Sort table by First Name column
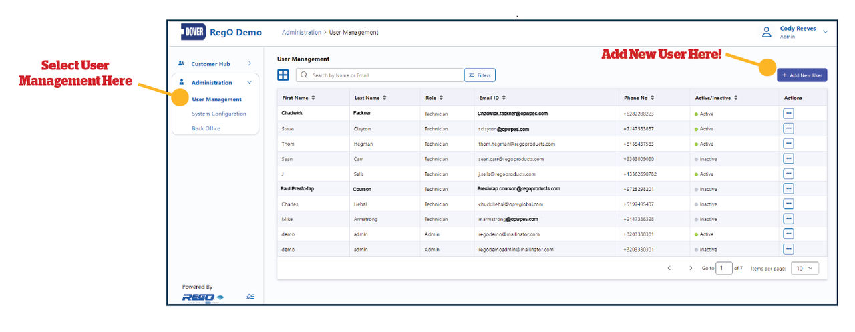This screenshot has width=855, height=332. (313, 98)
